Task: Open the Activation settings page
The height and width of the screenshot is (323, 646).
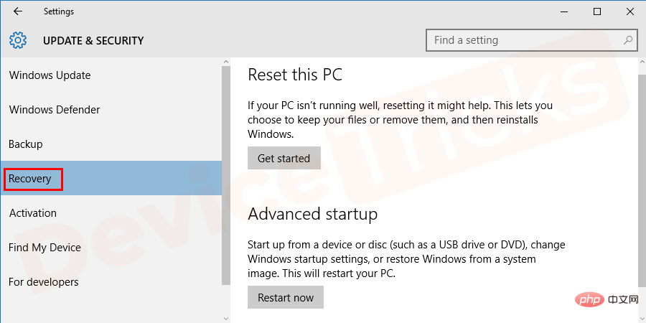Action: point(111,213)
